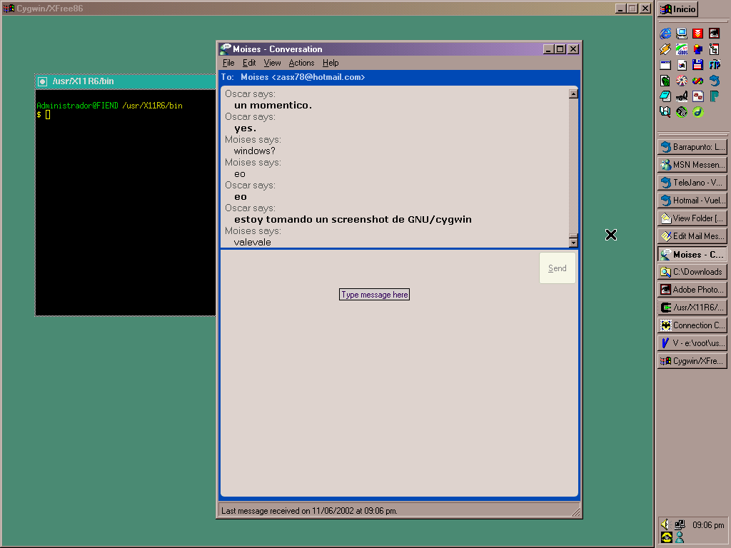The image size is (731, 548).
Task: Click the chat message 'windows?'
Action: click(255, 151)
